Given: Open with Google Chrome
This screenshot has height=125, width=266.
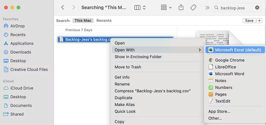Looking at the screenshot, I should (230, 60).
